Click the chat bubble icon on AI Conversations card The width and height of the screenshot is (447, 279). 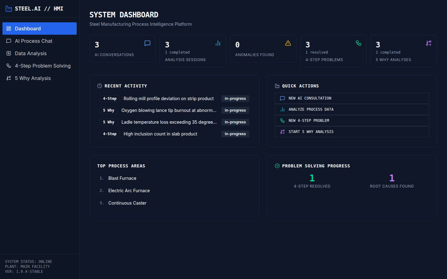tap(147, 43)
